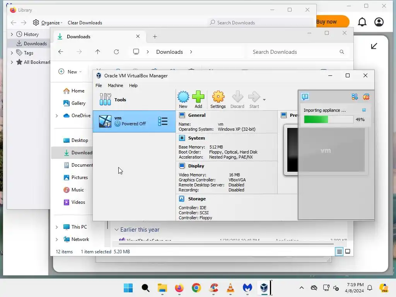This screenshot has width=396, height=297.
Task: Open the New dropdown in File Explorer
Action: pyautogui.click(x=70, y=72)
